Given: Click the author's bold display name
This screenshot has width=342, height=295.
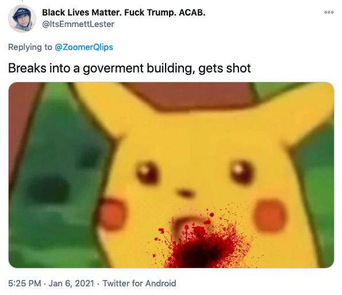Looking at the screenshot, I should [x=124, y=13].
